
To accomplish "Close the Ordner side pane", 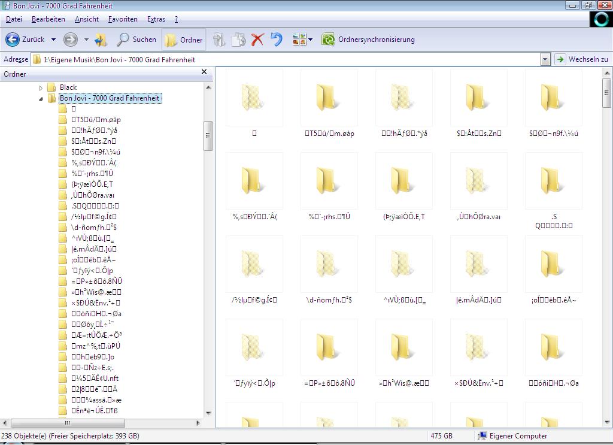I will tap(204, 72).
